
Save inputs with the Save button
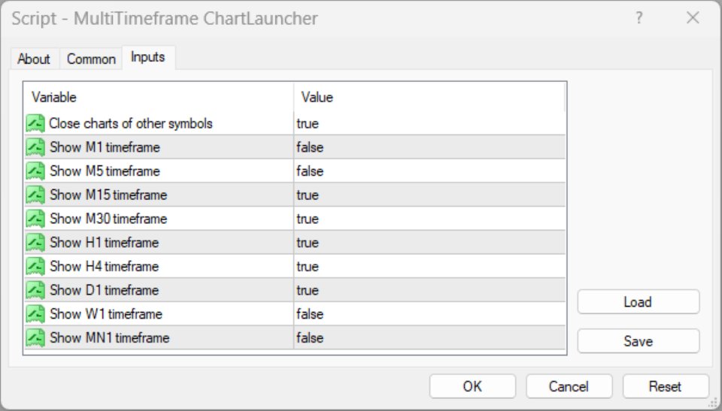[x=639, y=341]
